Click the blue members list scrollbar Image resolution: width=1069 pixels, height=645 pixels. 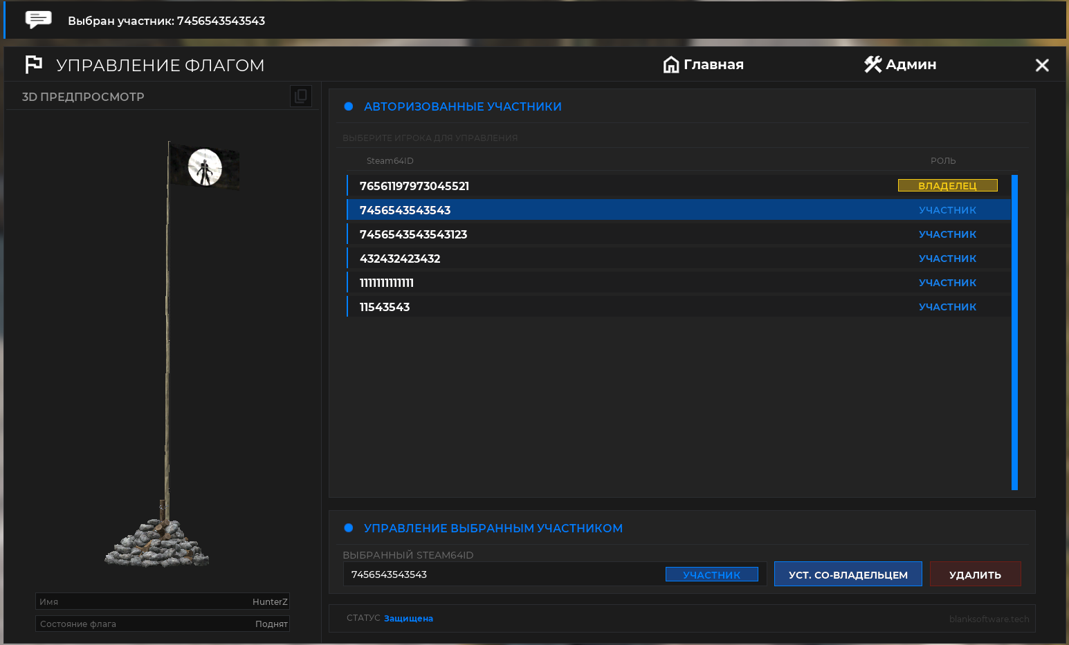[1015, 333]
